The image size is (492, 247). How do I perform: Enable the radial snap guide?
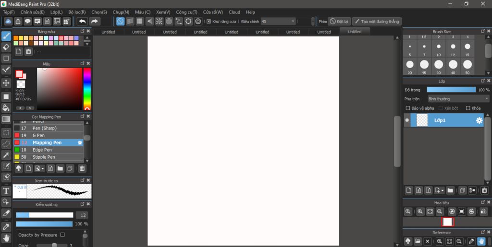160,21
